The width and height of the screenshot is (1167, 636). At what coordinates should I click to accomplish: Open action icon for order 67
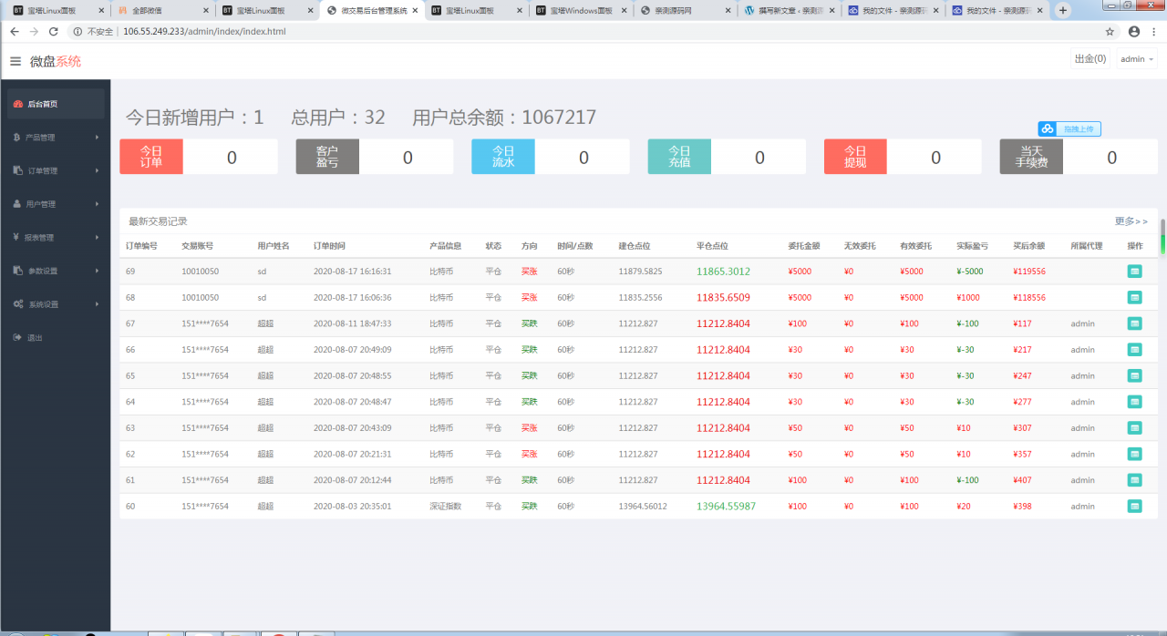pos(1134,323)
